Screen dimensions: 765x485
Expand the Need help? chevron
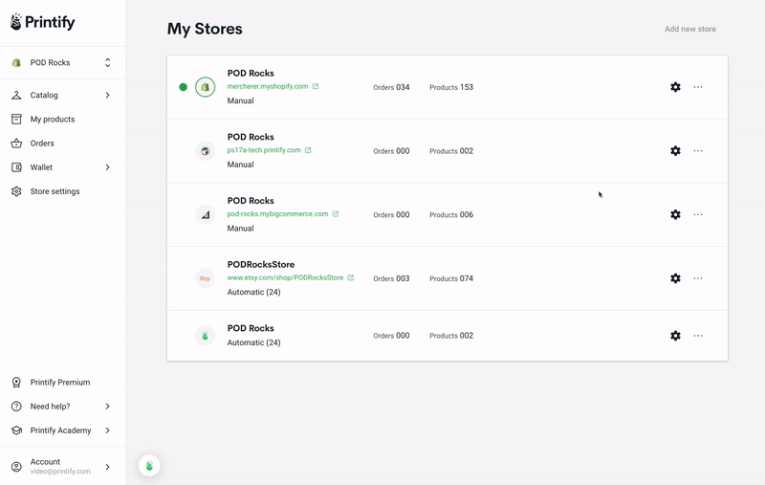(x=107, y=406)
